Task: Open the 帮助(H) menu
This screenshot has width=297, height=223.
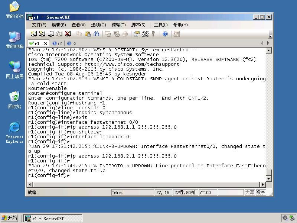Action: (x=180, y=25)
